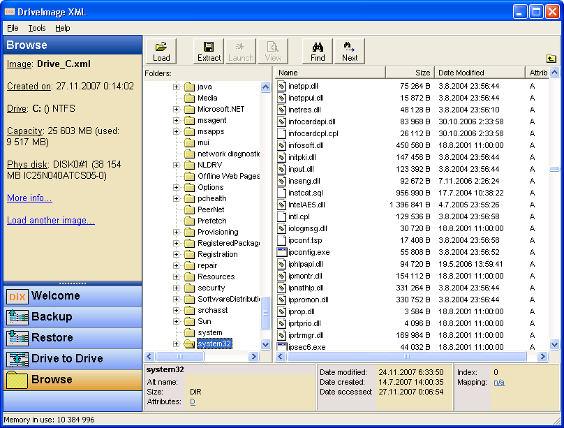Select the PeerNet folder icon
The image size is (564, 428).
(189, 209)
